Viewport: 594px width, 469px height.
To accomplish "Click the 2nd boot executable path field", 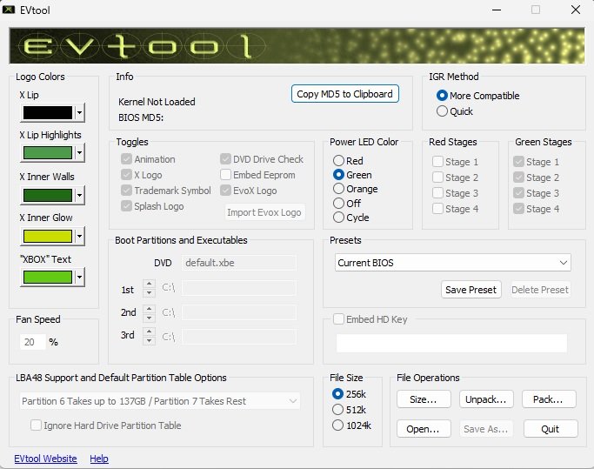I will 239,312.
